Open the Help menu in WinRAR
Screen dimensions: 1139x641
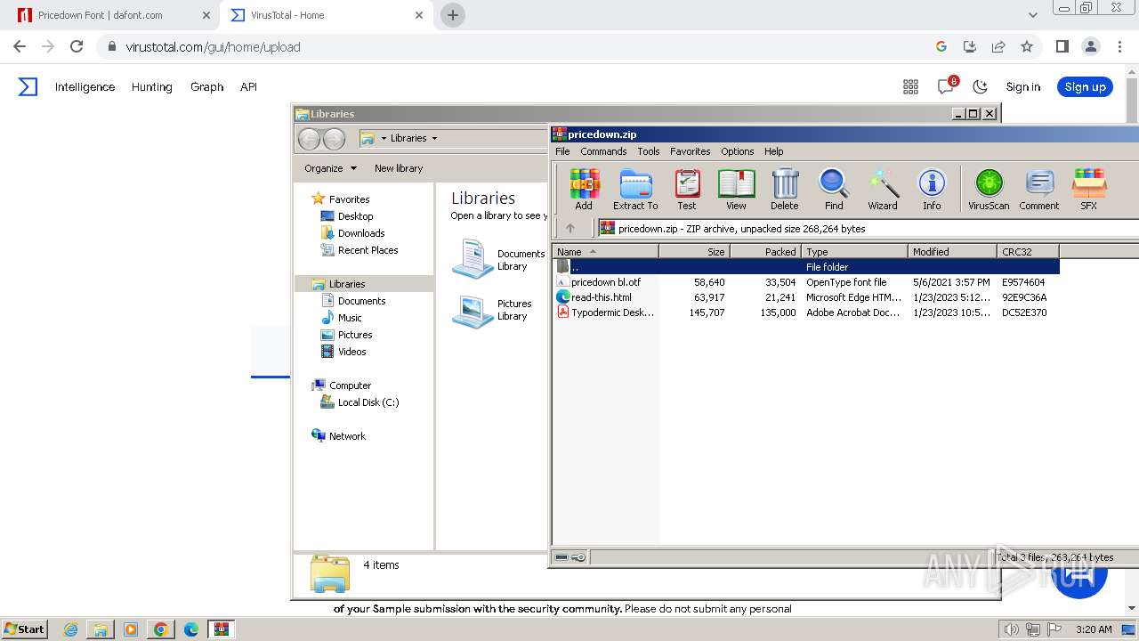(773, 151)
